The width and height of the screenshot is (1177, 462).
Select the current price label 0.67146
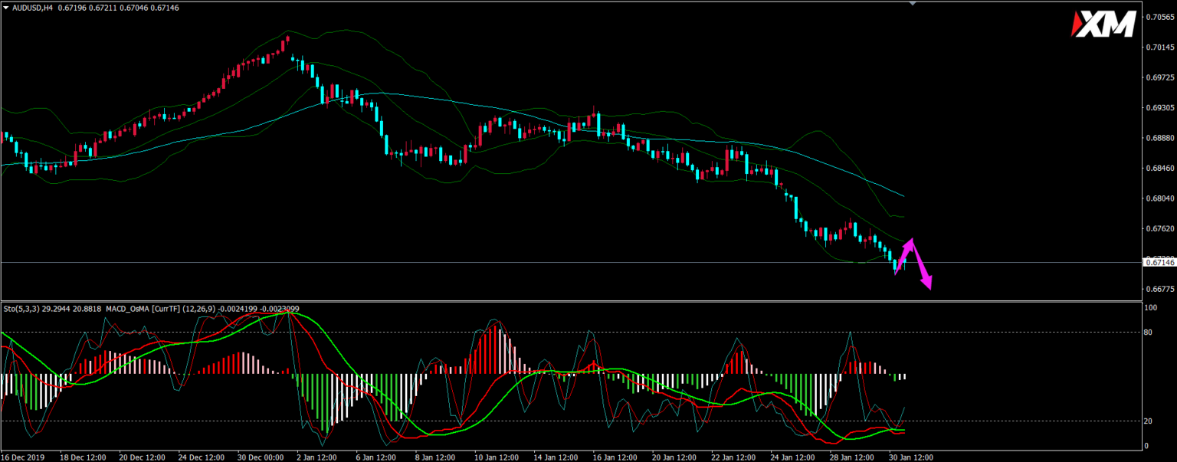point(1159,263)
